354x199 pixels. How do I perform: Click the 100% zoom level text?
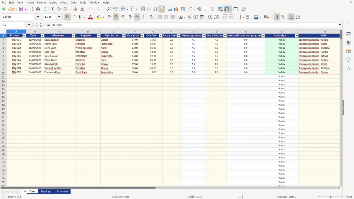pos(349,197)
